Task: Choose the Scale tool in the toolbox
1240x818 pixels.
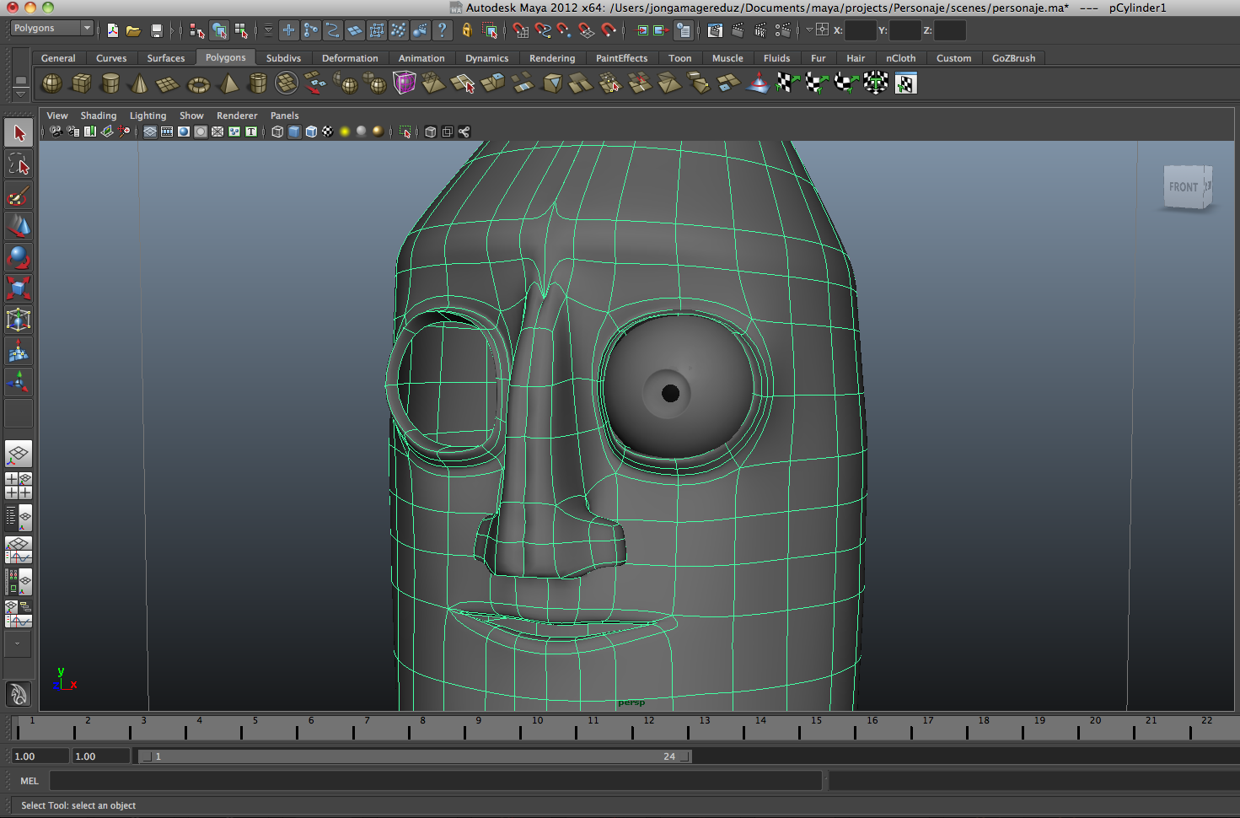Action: 19,288
